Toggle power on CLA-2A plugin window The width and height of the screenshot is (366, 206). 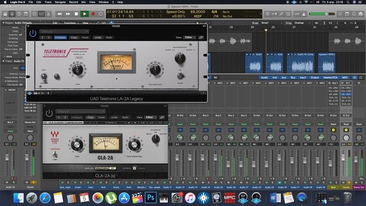49,113
